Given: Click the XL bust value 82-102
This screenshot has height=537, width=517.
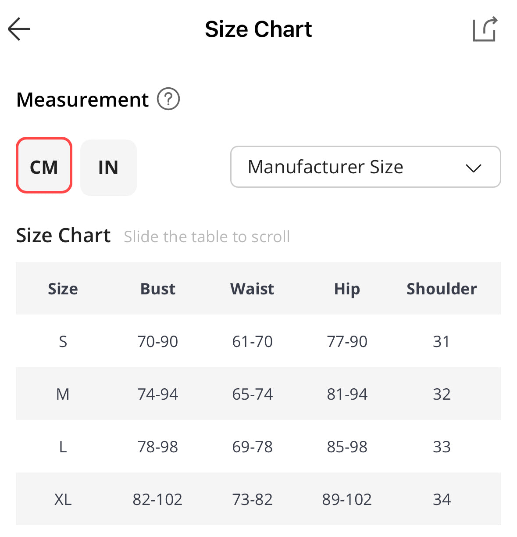Looking at the screenshot, I should (x=157, y=499).
